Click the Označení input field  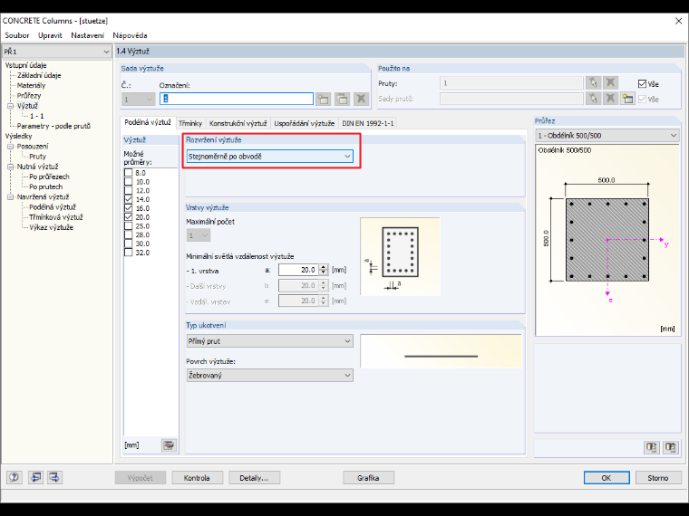[237, 99]
